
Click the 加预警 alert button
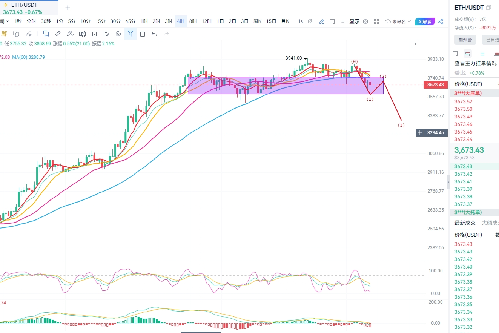pyautogui.click(x=465, y=40)
